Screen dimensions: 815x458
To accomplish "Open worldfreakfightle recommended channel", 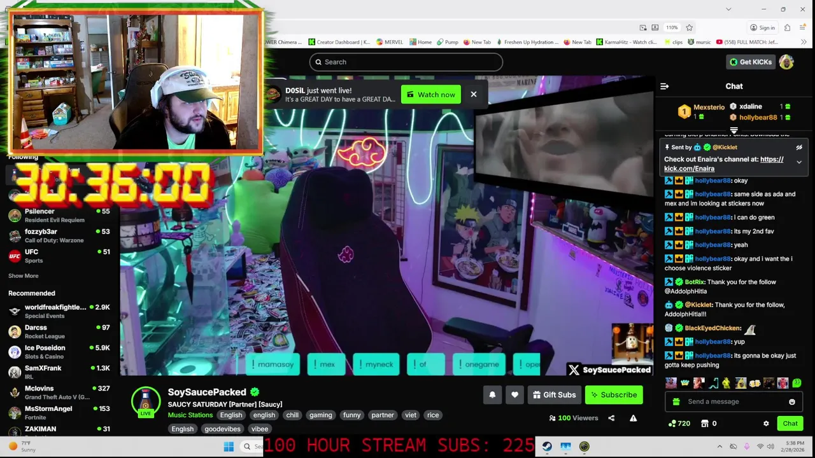I will tap(59, 311).
